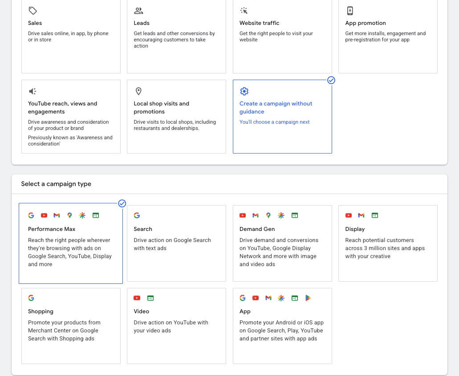Screen dimensions: 459x376
Task: Click the Google icon in Shopping card
Action: click(x=31, y=298)
